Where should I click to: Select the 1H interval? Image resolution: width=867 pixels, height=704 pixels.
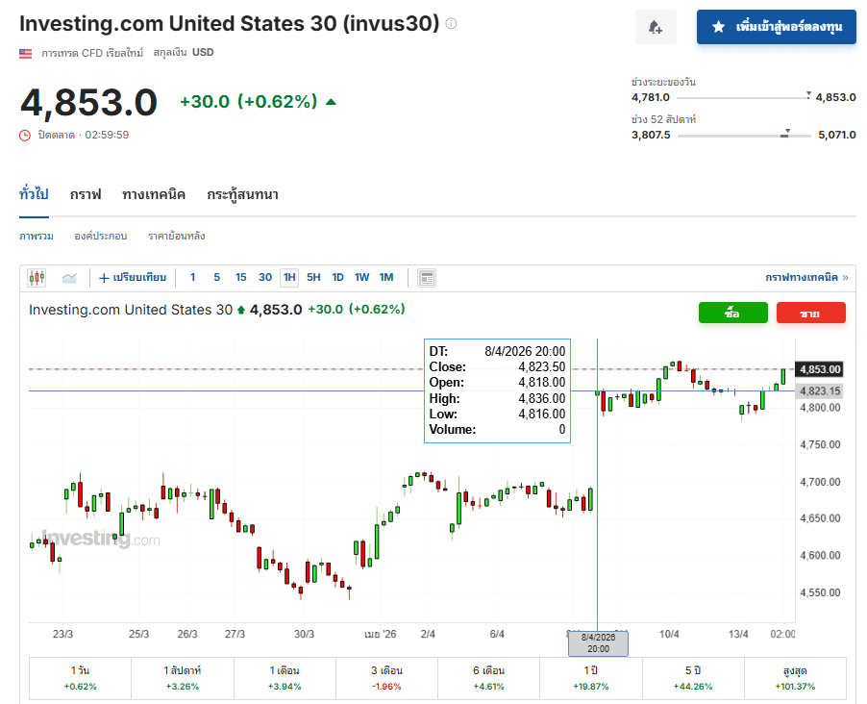pos(289,277)
